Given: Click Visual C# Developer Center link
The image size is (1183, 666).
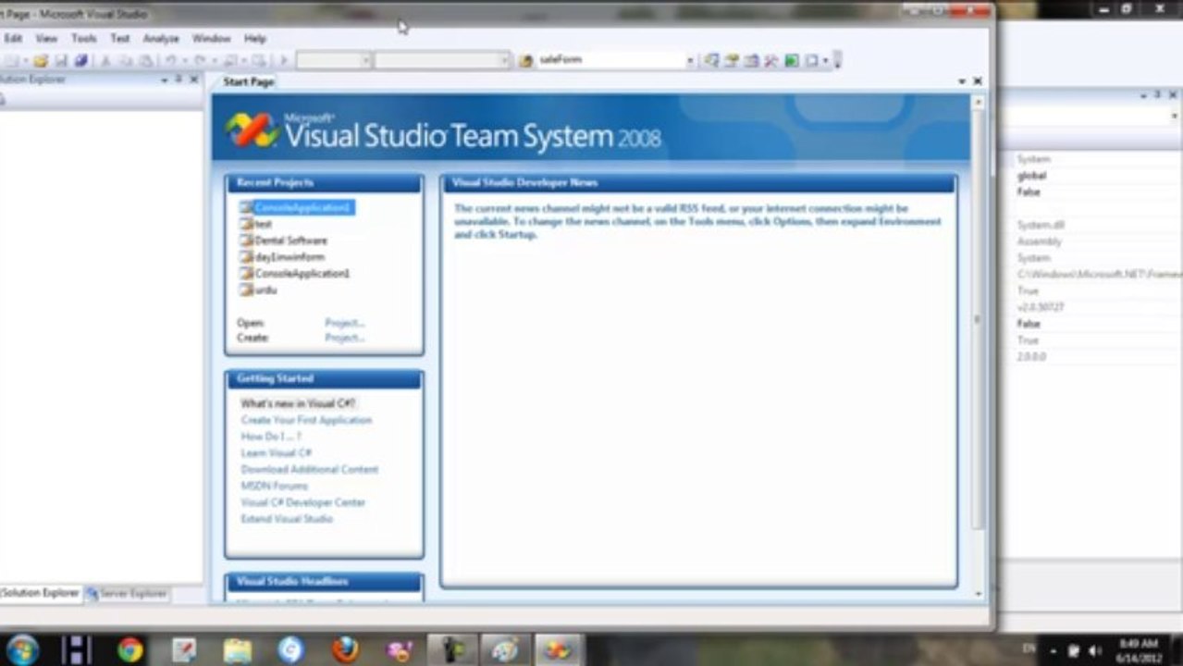Looking at the screenshot, I should pyautogui.click(x=303, y=502).
